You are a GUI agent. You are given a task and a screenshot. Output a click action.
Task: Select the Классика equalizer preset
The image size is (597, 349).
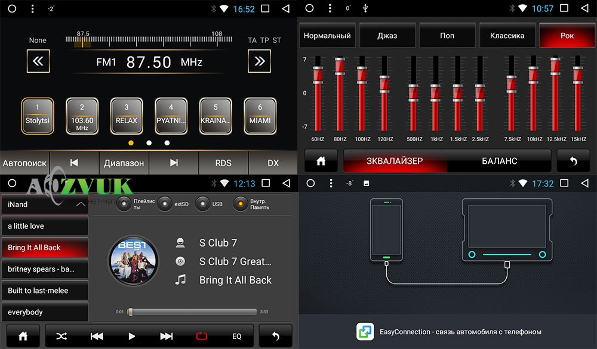point(507,35)
